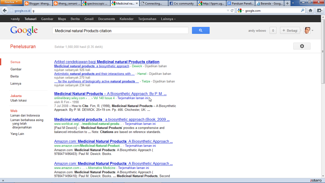This screenshot has height=183, width=325.
Task: Switch to the Beranda - Goog... tab
Action: coord(269,3)
